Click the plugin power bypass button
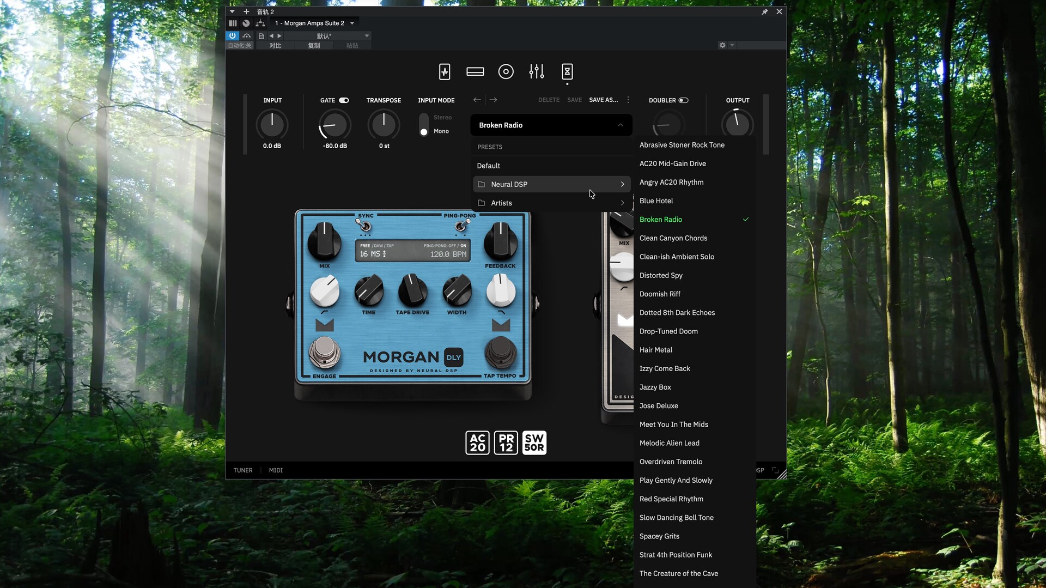This screenshot has height=588, width=1046. [233, 36]
